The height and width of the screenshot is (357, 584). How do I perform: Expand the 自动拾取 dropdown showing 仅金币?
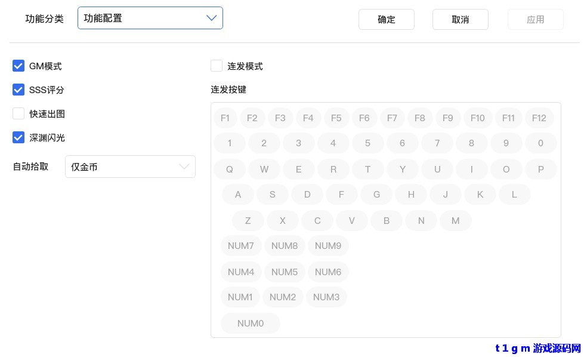pyautogui.click(x=130, y=167)
